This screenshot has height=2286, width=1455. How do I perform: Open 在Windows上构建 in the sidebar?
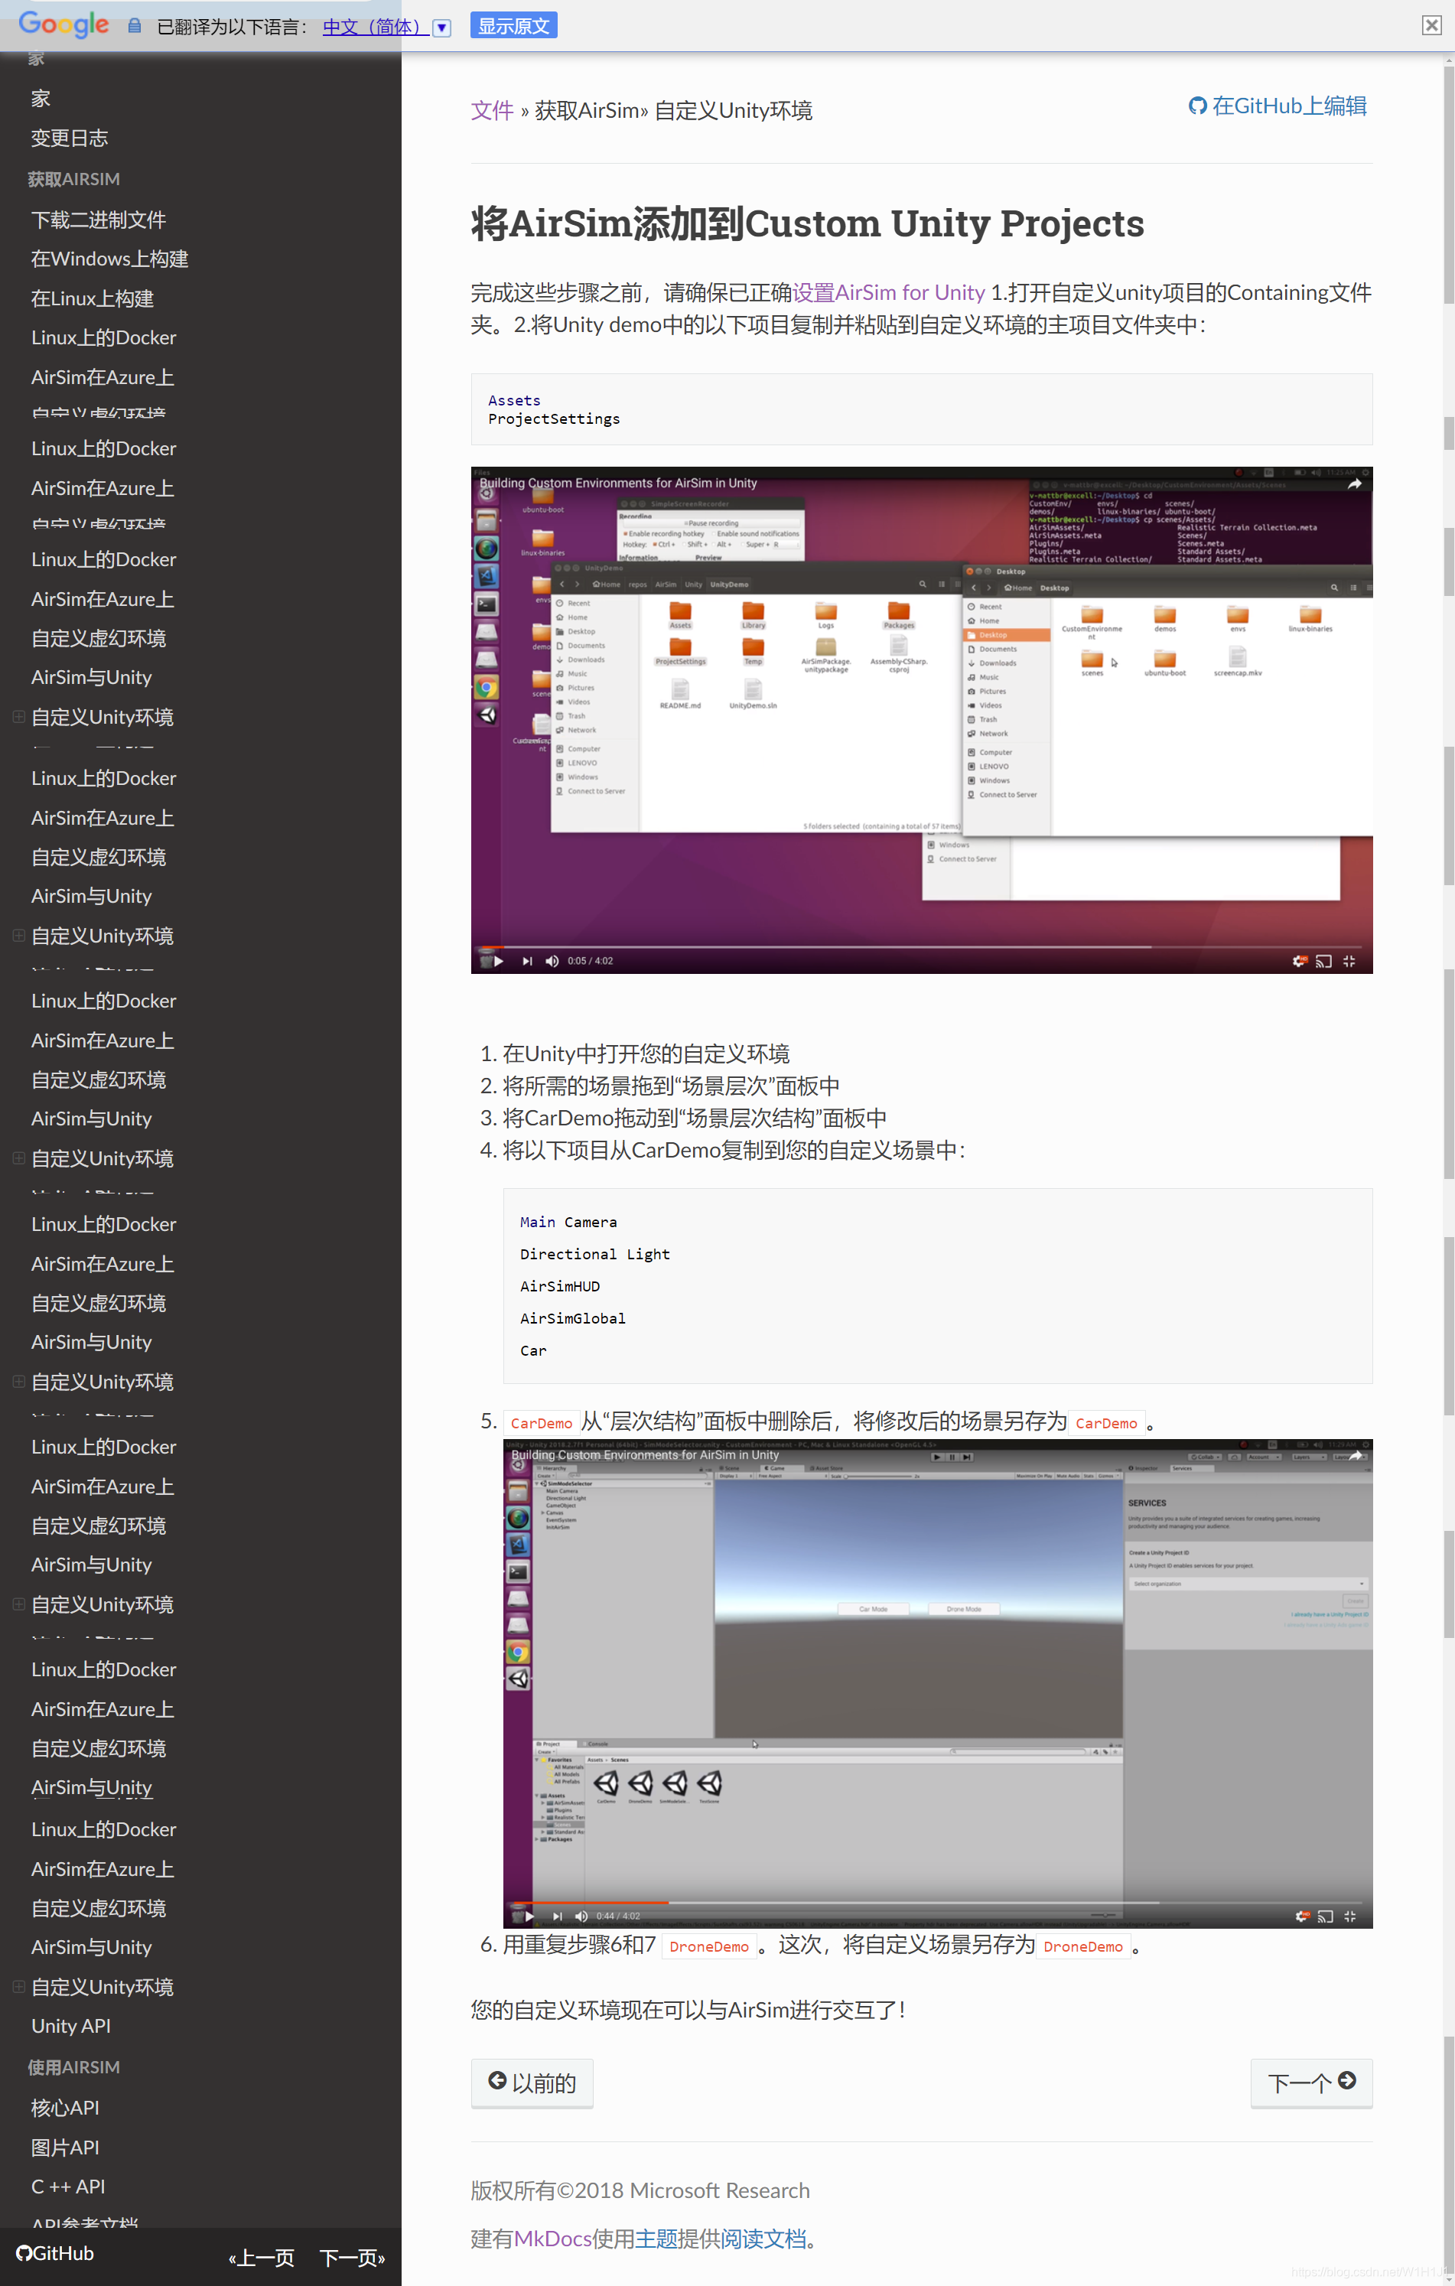110,259
